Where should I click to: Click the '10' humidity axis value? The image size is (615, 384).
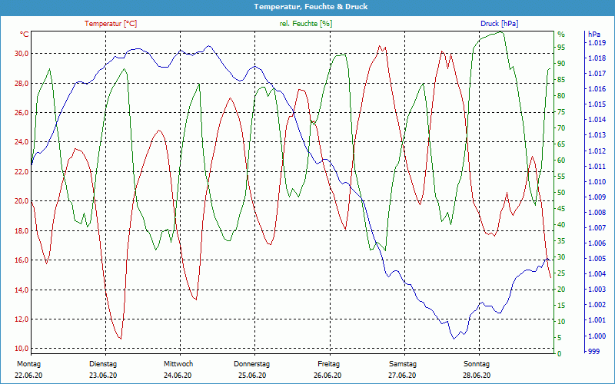point(561,322)
